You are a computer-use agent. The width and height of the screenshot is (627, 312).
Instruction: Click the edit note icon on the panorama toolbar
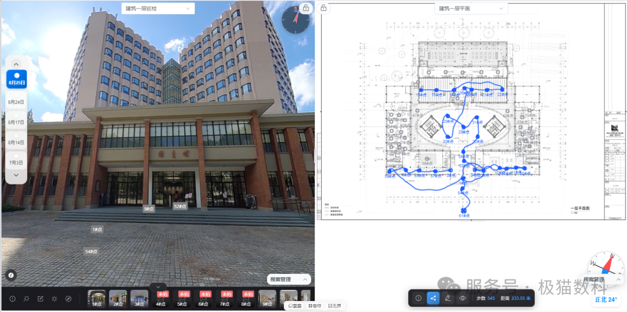[41, 299]
